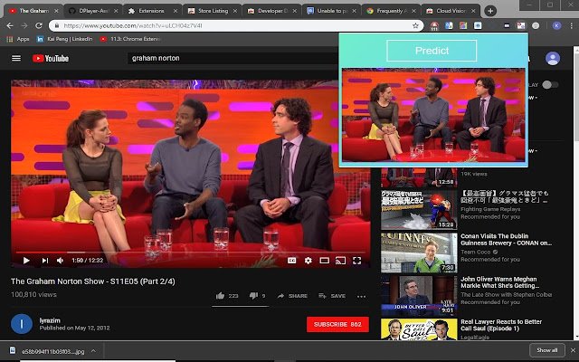Image resolution: width=579 pixels, height=362 pixels.
Task: Turn on closed captions
Action: click(x=291, y=261)
